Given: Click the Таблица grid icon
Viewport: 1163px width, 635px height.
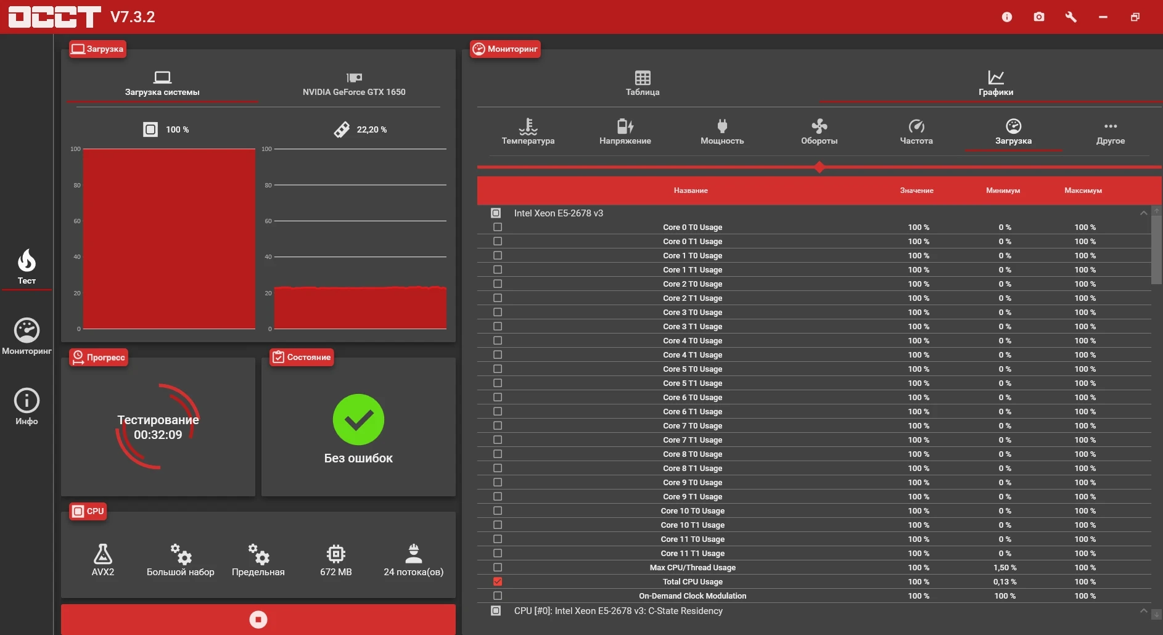Looking at the screenshot, I should click(x=643, y=78).
